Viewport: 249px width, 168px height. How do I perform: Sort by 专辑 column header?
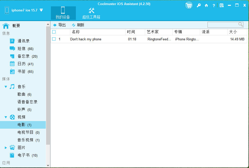tap(186, 32)
